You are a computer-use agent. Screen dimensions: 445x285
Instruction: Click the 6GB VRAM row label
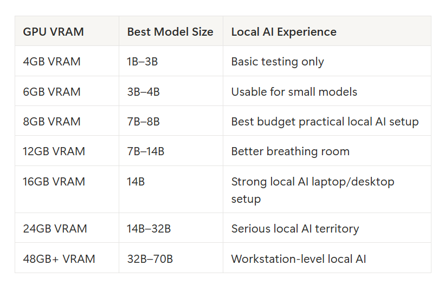click(51, 92)
